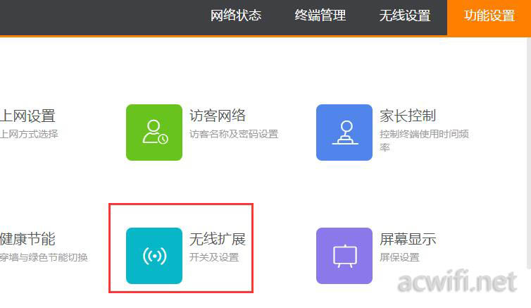Click the 访客名称及密码设置 description
Screen dimensions: 531x308
tap(234, 134)
